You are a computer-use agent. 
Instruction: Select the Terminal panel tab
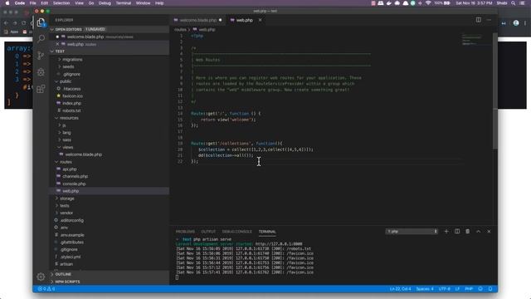[x=267, y=232]
